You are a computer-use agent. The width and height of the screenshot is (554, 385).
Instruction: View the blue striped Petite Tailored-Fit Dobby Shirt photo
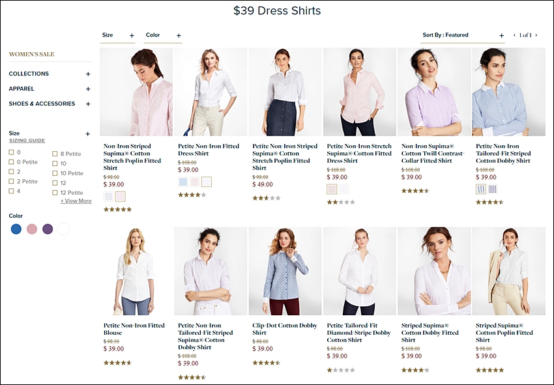[x=509, y=92]
